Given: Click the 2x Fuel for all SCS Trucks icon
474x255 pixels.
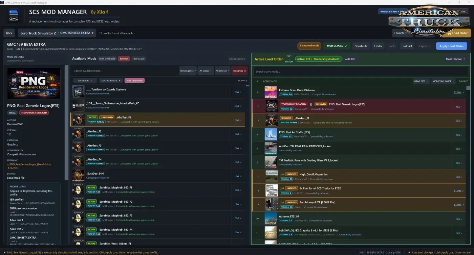Looking at the screenshot, I should coord(272,190).
